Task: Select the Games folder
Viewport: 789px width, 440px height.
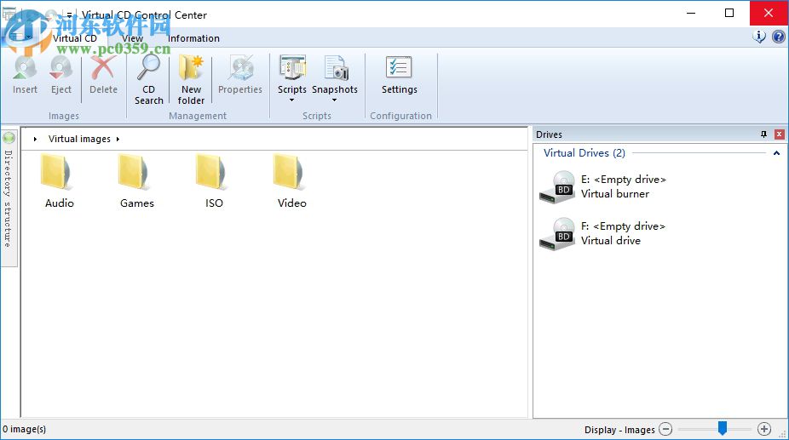Action: [x=137, y=181]
